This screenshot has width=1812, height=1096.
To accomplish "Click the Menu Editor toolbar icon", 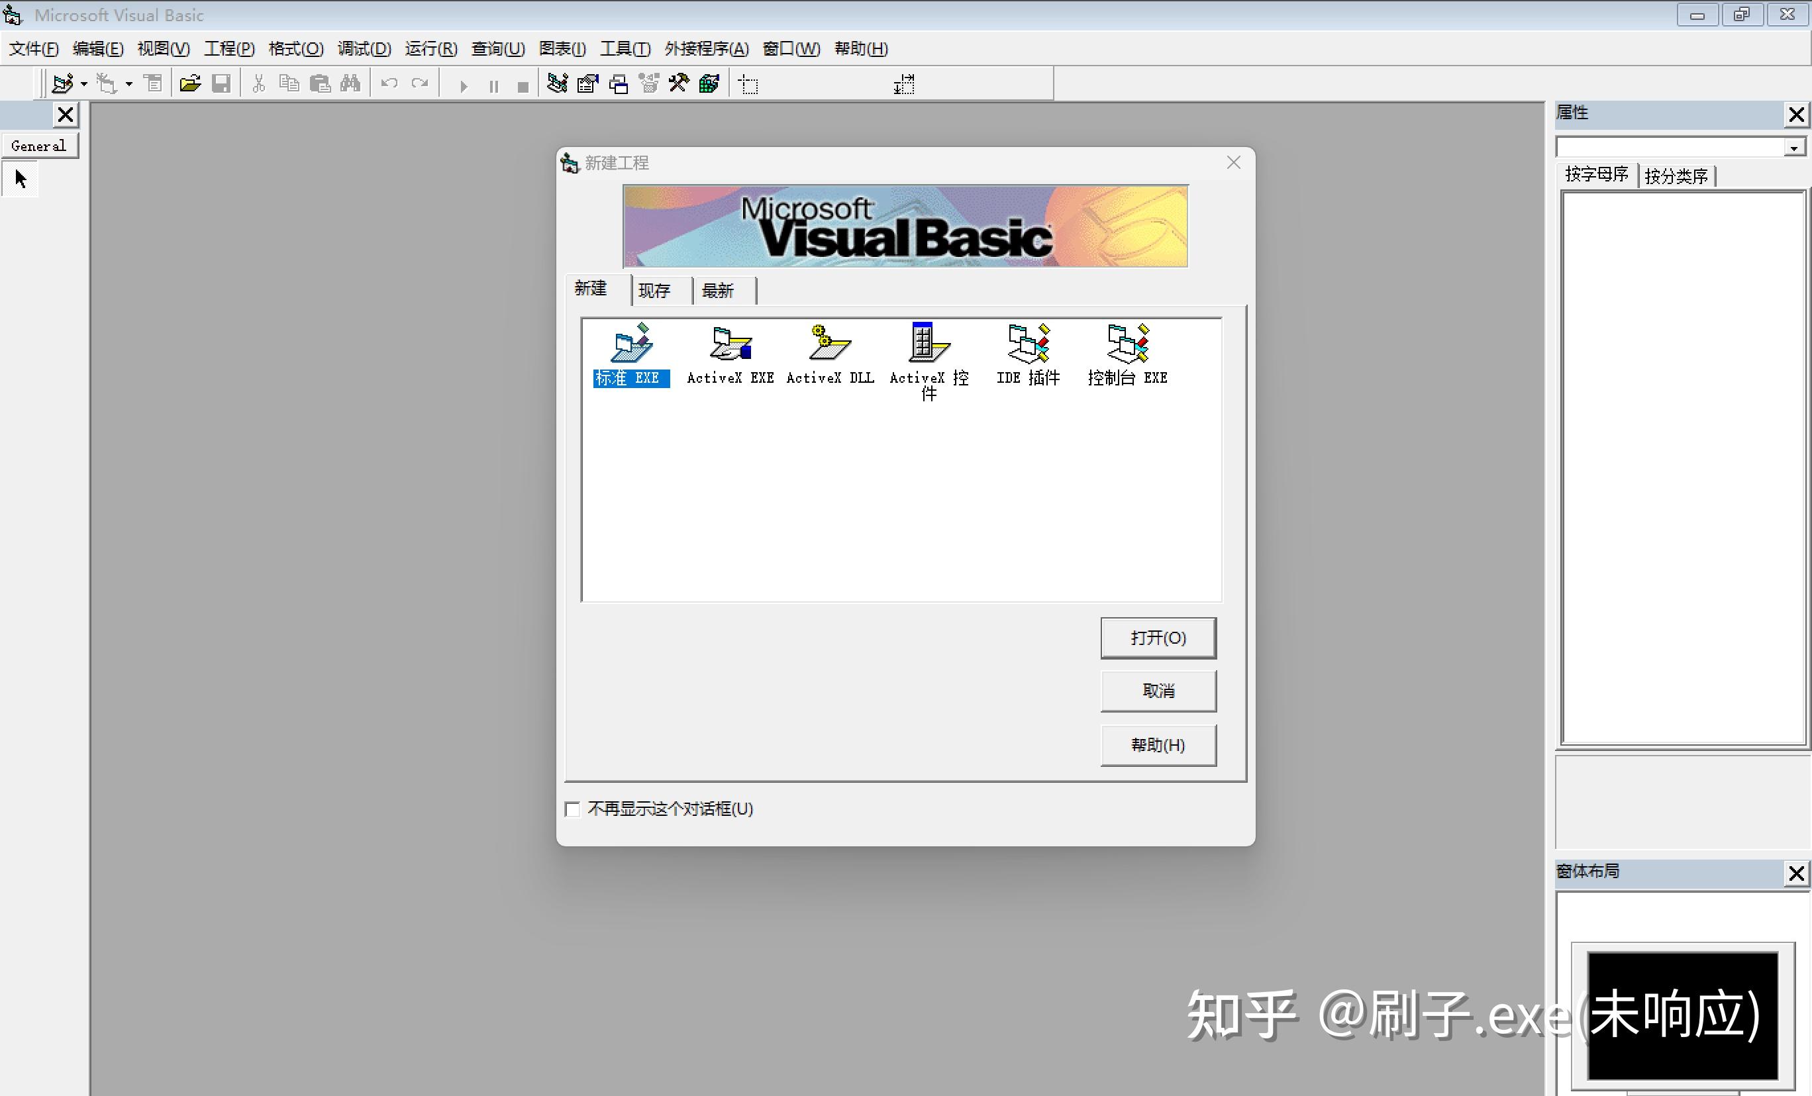I will [153, 84].
